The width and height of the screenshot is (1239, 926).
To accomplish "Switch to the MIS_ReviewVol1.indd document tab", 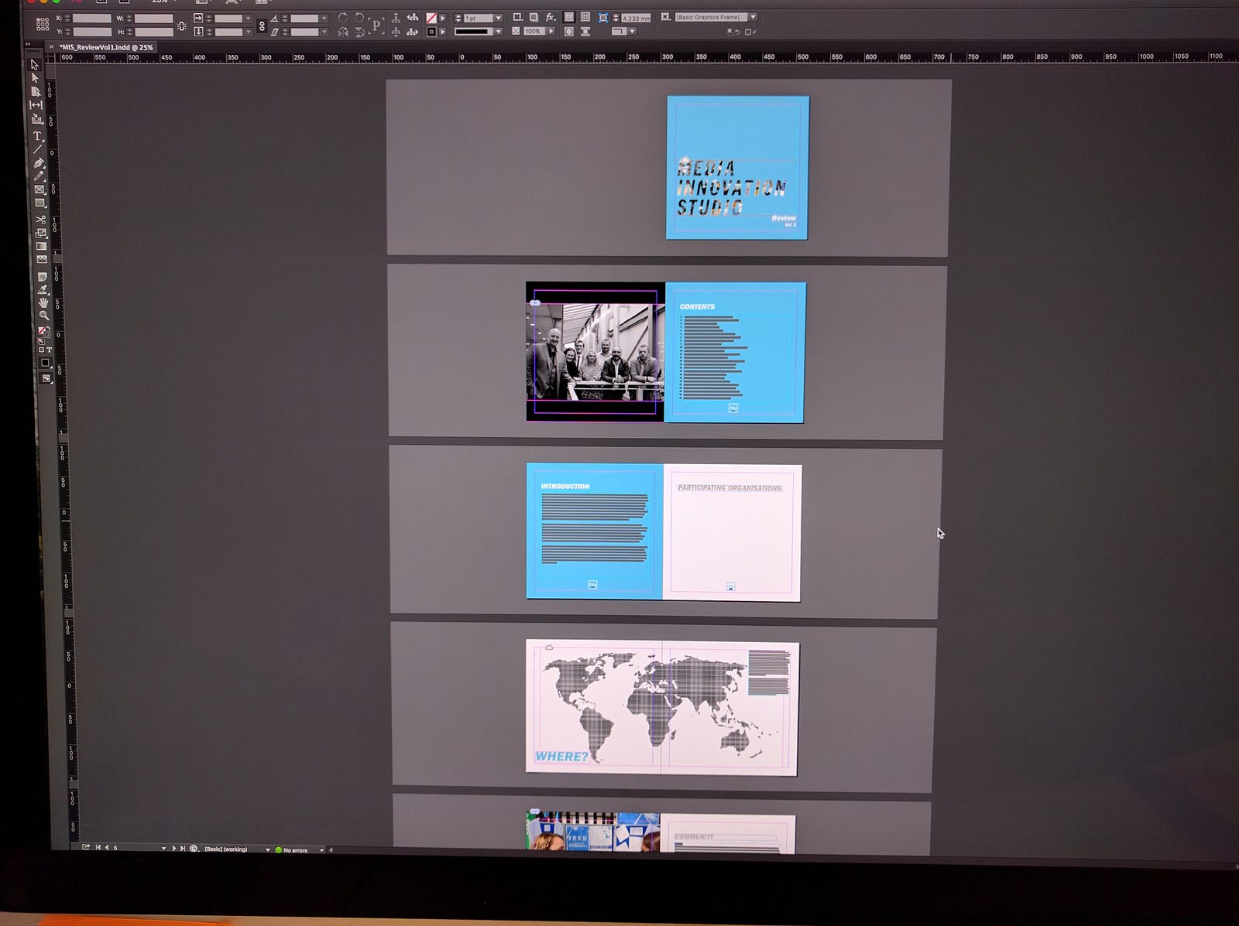I will pyautogui.click(x=106, y=47).
